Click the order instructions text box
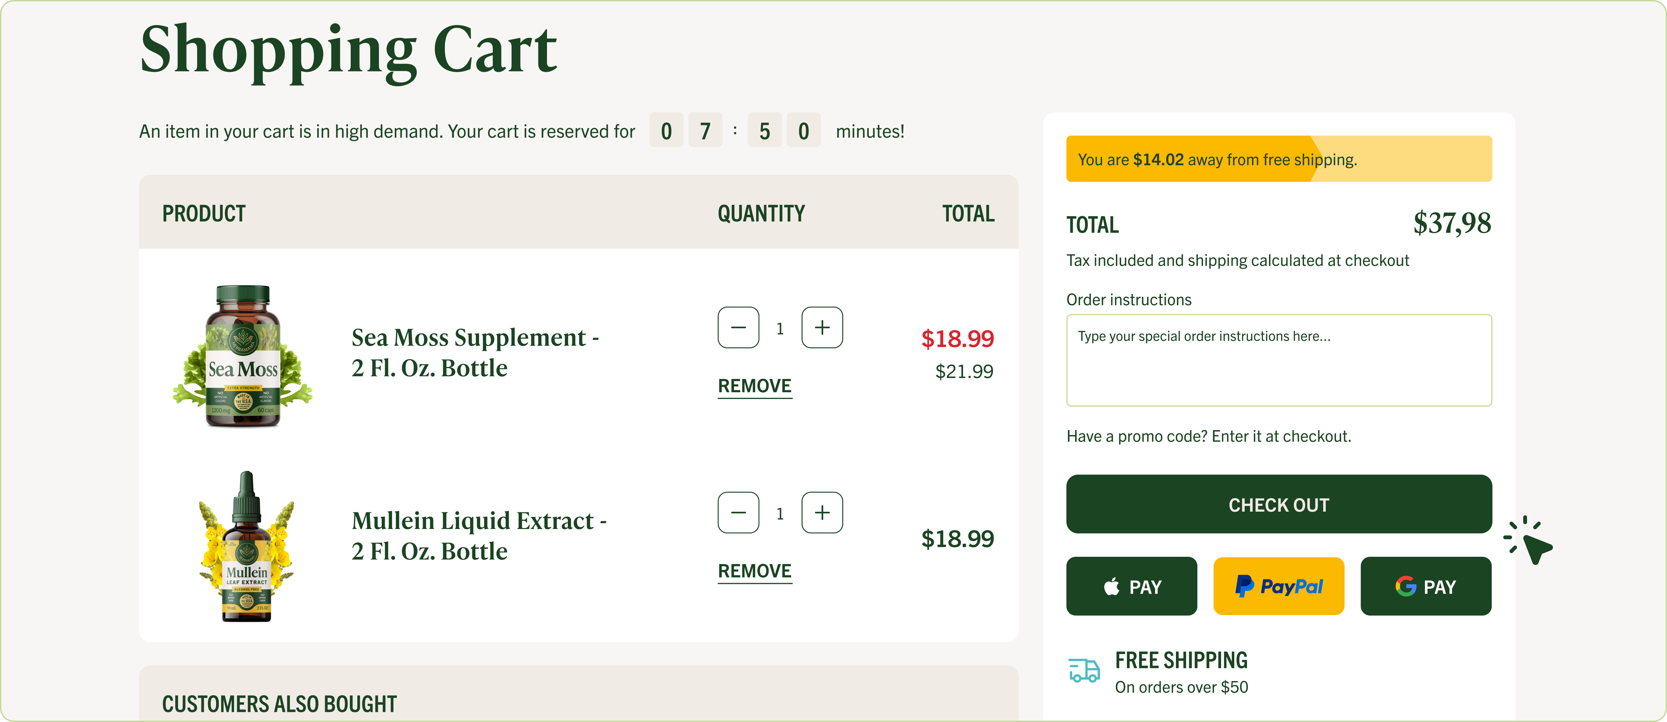 click(1279, 360)
